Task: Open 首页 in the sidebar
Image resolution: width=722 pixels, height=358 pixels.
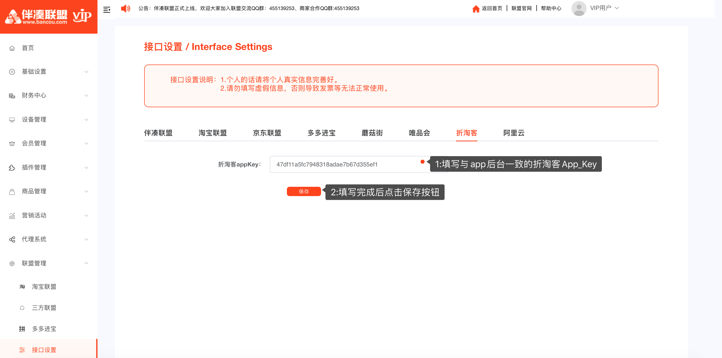Action: 28,48
